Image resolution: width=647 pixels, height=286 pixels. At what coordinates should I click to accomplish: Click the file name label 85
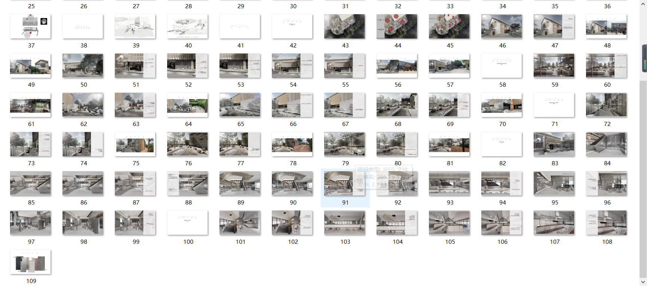coord(31,203)
